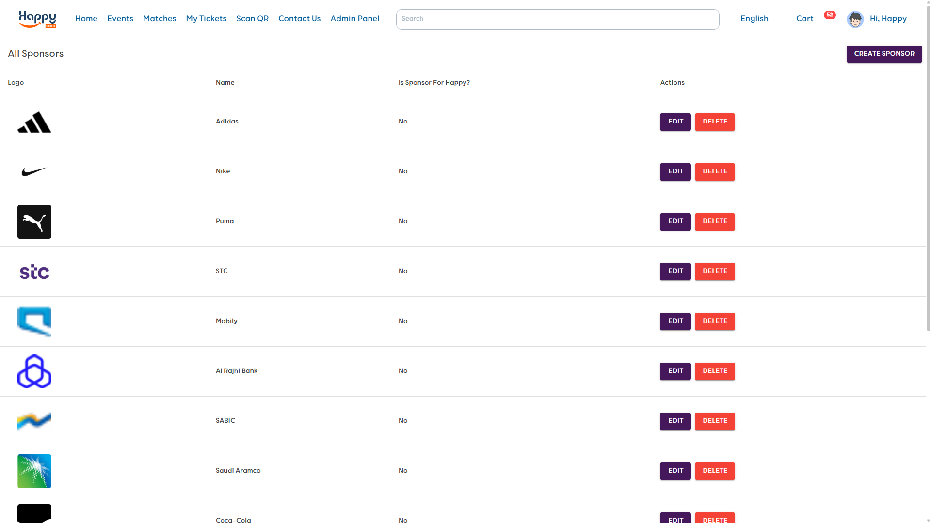Click the Puma sponsor logo
This screenshot has width=931, height=523.
tap(34, 222)
